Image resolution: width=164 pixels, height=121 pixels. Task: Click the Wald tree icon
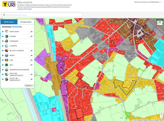[7, 65]
